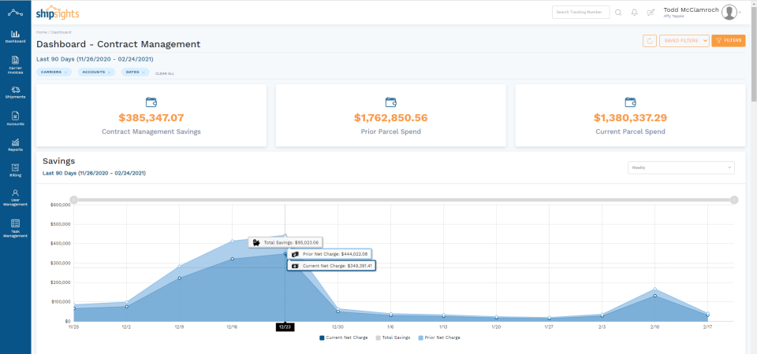The height and width of the screenshot is (354, 757).
Task: Open the Billing sidebar section
Action: coord(16,171)
